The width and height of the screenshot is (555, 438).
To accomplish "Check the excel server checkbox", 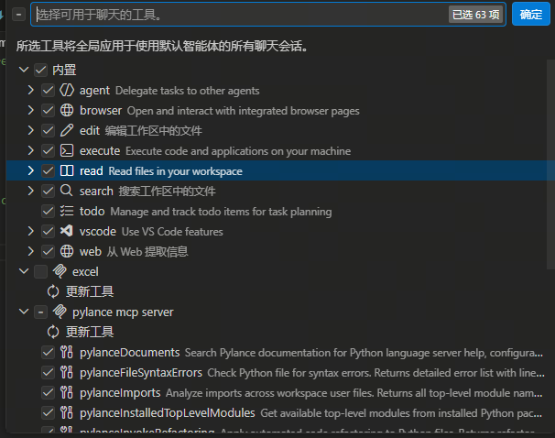I will pos(40,272).
